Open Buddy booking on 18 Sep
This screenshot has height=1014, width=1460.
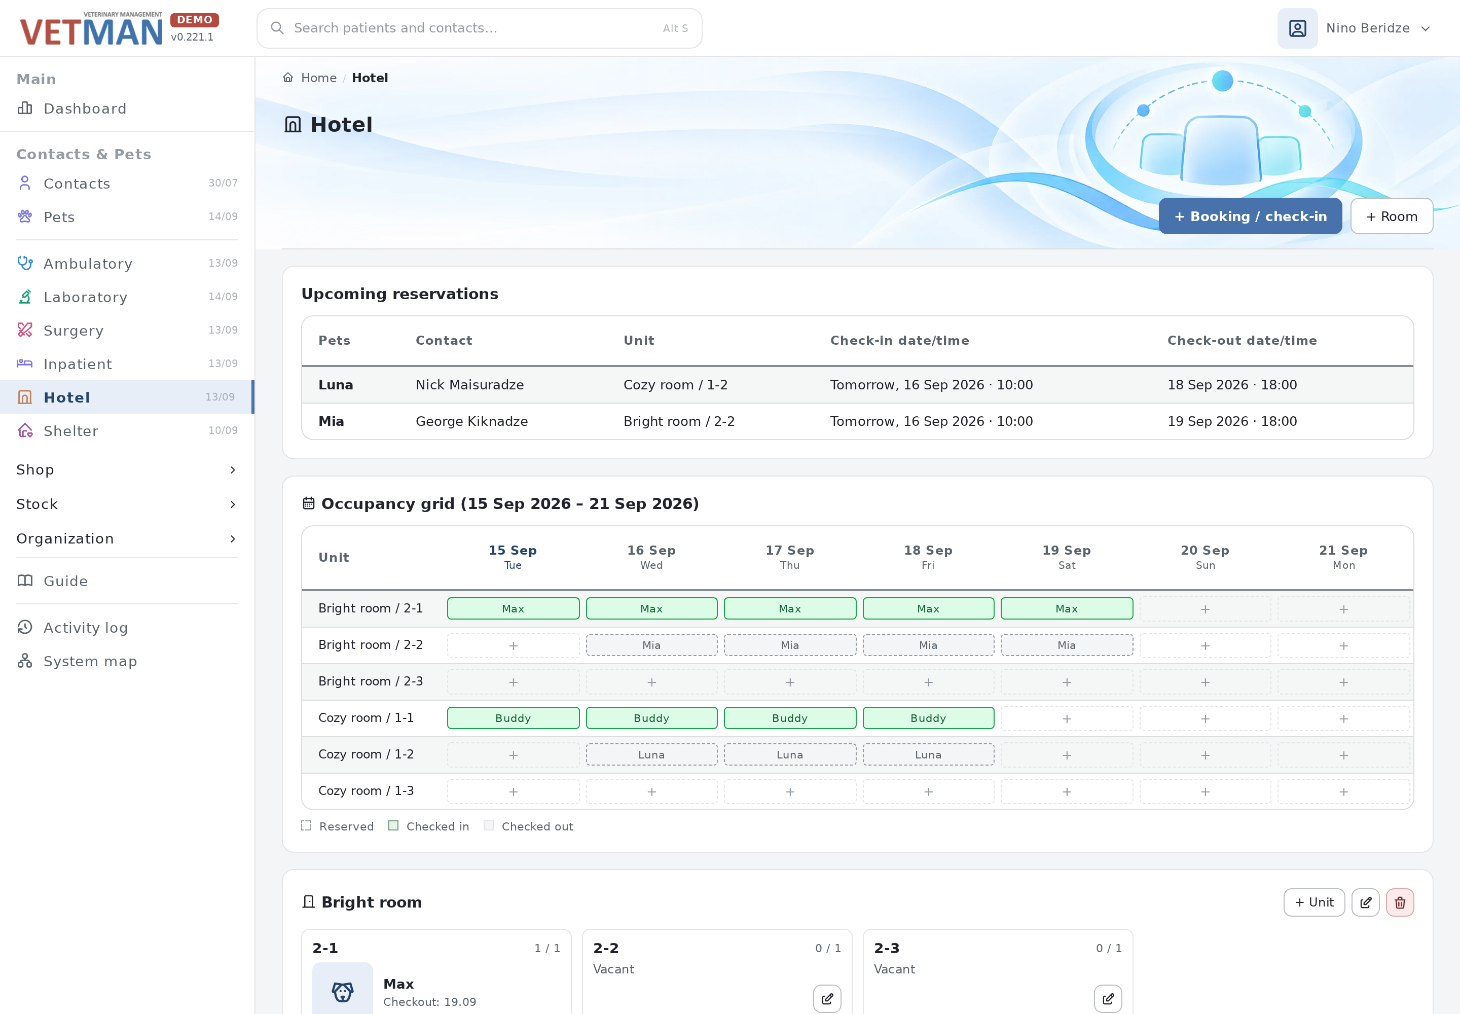click(x=928, y=718)
